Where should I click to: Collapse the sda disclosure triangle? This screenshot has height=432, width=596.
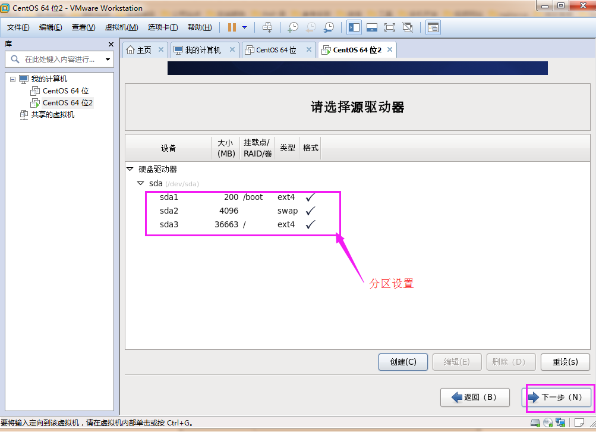tap(141, 183)
